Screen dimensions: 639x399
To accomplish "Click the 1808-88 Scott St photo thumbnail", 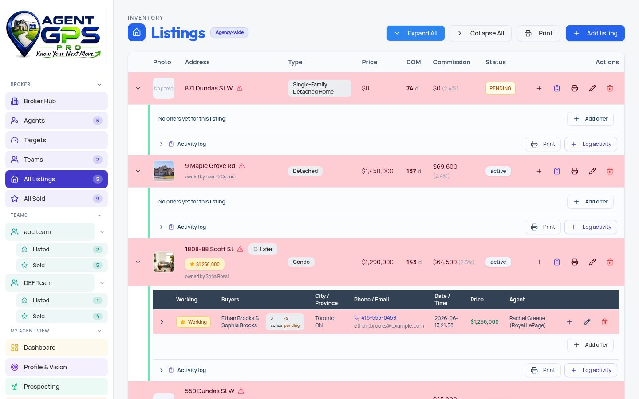I will 164,262.
